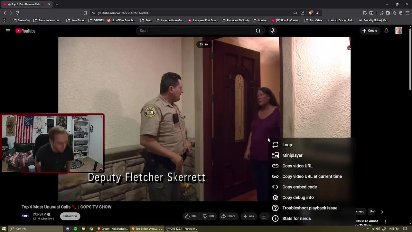Open the Beats bookmarks folder

click(146, 20)
